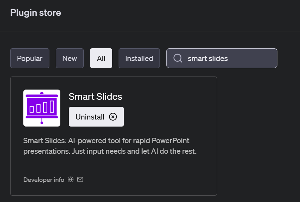
Task: Click the Developer info label
Action: tap(44, 180)
